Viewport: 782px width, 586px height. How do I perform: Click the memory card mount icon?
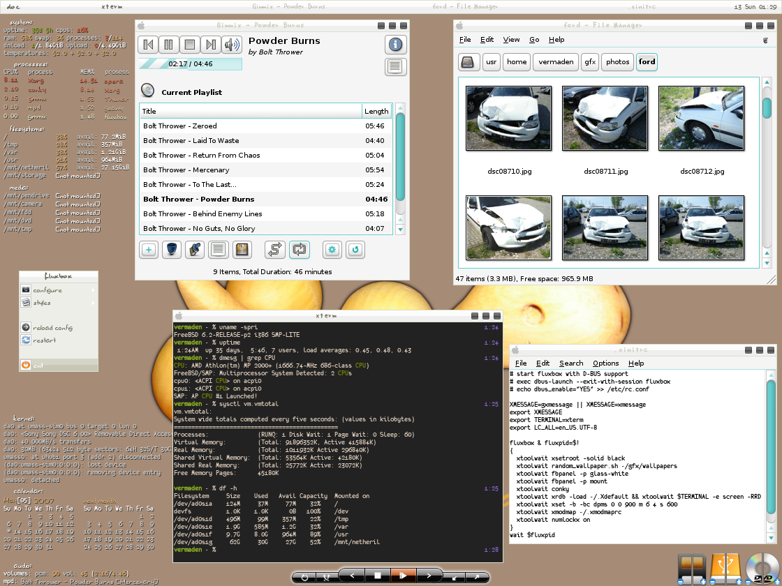(x=692, y=569)
